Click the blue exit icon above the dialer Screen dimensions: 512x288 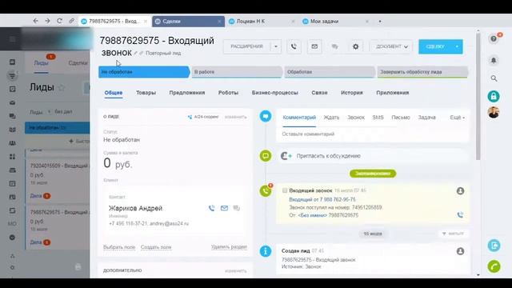494,246
